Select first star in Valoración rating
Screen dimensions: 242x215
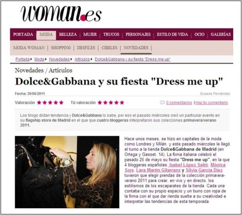39,102
